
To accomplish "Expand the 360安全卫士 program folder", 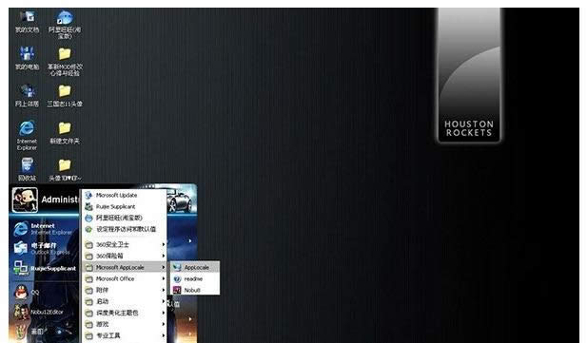I will point(125,244).
